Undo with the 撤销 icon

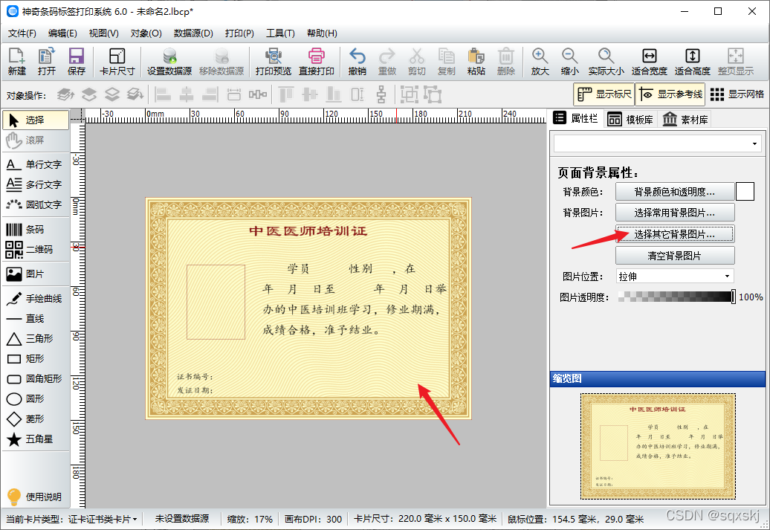357,62
